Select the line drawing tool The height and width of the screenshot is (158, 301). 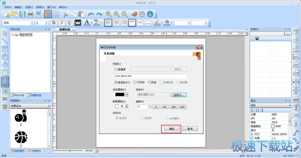point(5,41)
